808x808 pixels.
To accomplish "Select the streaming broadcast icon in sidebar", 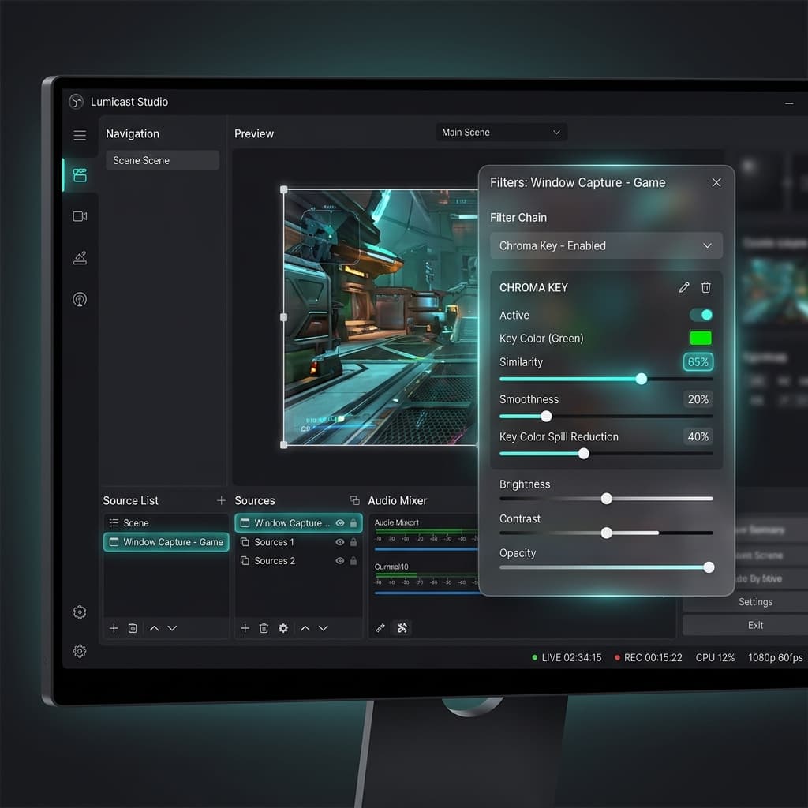I will click(x=79, y=300).
